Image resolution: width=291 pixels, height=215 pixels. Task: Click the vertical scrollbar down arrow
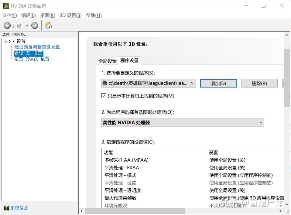click(x=287, y=205)
